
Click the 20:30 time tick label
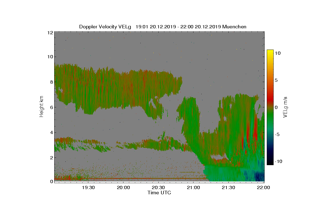(x=158, y=188)
